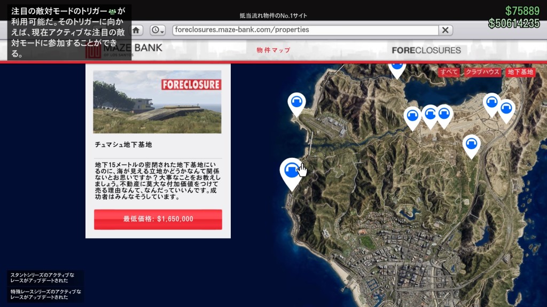Toggle the クラブハウス filter
The height and width of the screenshot is (307, 547).
(482, 72)
